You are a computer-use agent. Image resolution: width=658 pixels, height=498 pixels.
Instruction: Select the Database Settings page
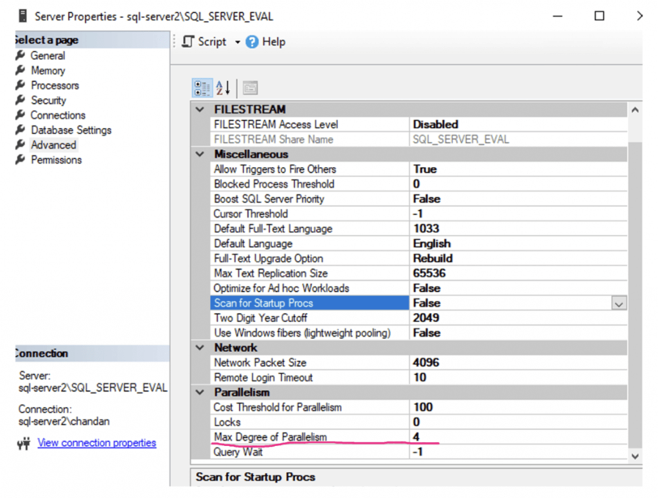(71, 130)
